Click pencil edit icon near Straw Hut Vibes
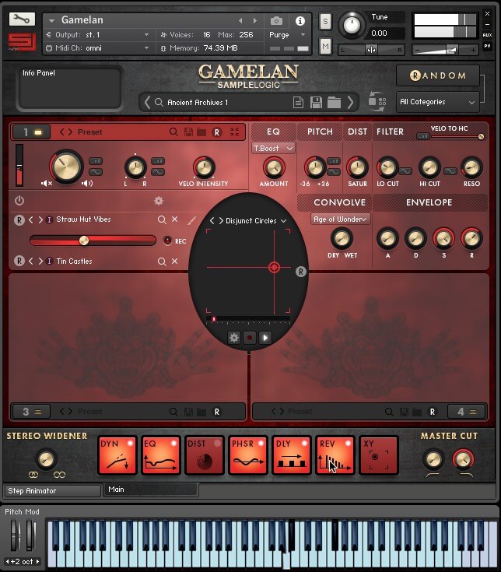The image size is (501, 572). [x=192, y=220]
